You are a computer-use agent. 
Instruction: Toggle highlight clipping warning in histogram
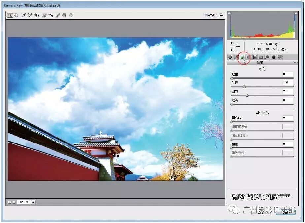[x=296, y=14]
